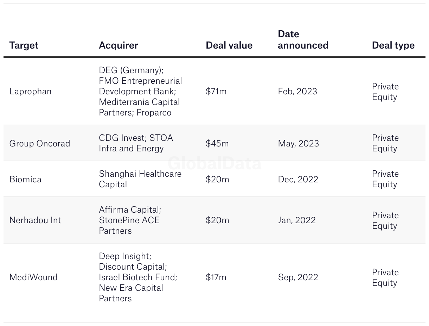Screen dimensions: 429x326
Task: Click the Dec, 2022 date cell
Action: point(298,180)
